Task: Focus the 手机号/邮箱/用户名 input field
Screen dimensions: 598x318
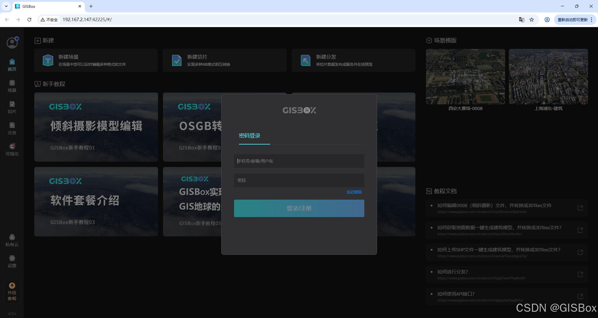Action: coord(299,161)
